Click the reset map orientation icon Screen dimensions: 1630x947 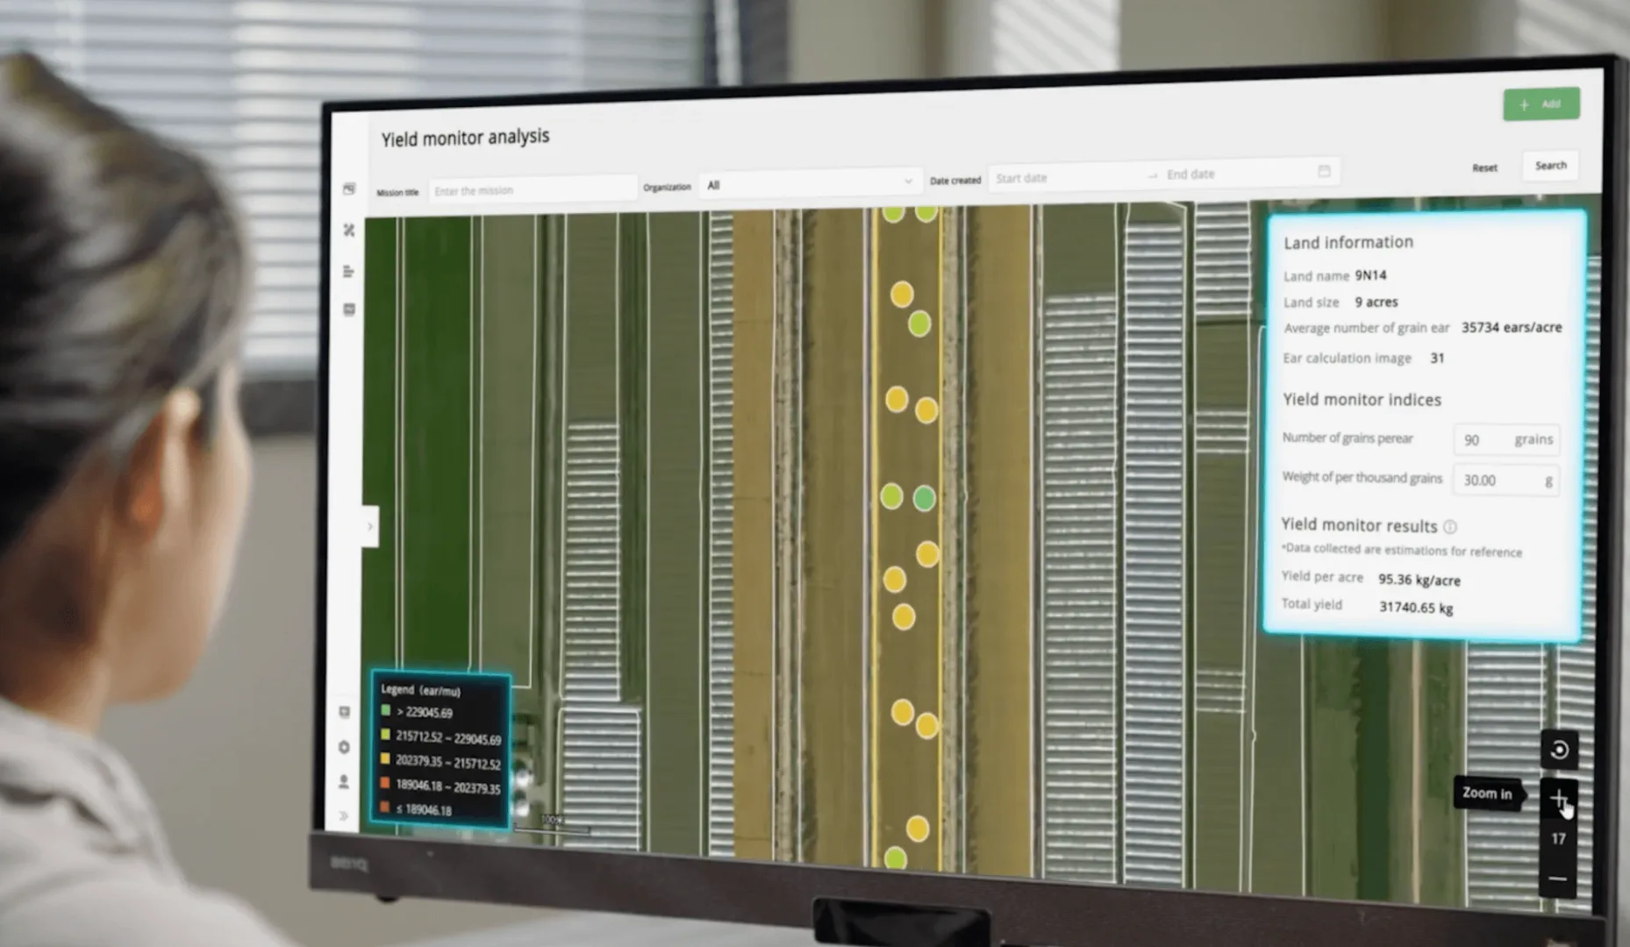1559,750
